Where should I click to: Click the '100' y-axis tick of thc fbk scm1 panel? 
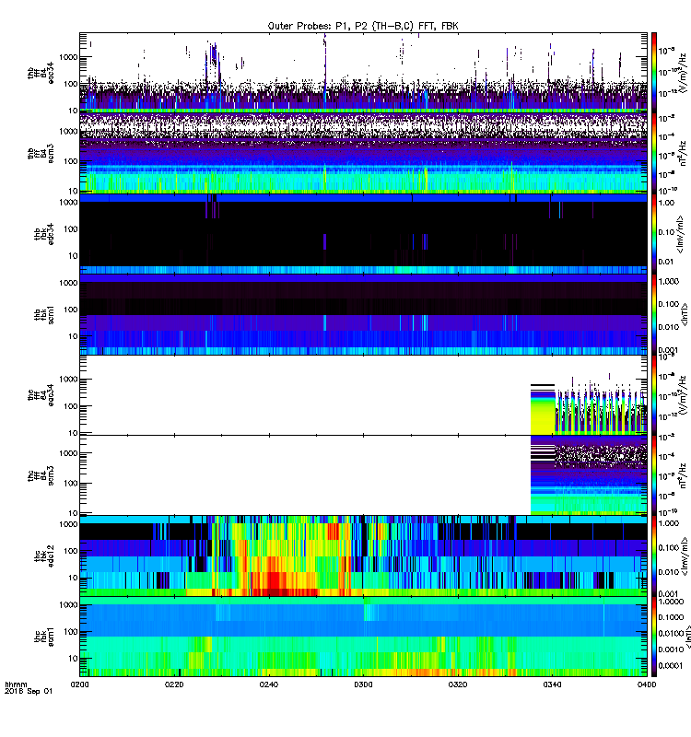pos(71,632)
